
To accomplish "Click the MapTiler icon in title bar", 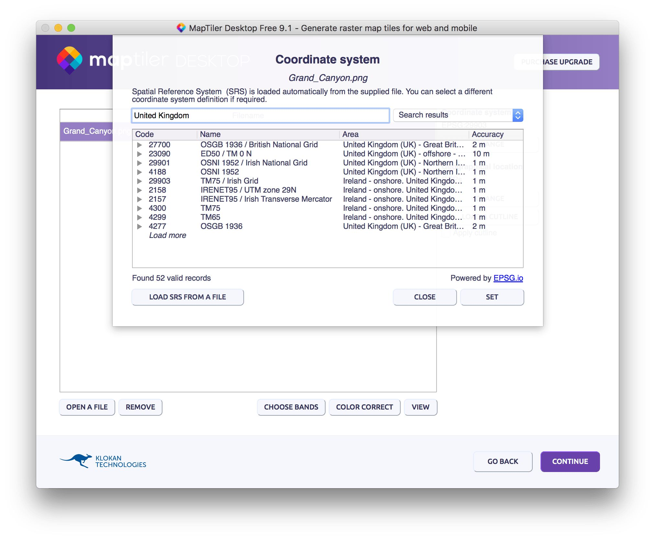I will click(x=181, y=28).
